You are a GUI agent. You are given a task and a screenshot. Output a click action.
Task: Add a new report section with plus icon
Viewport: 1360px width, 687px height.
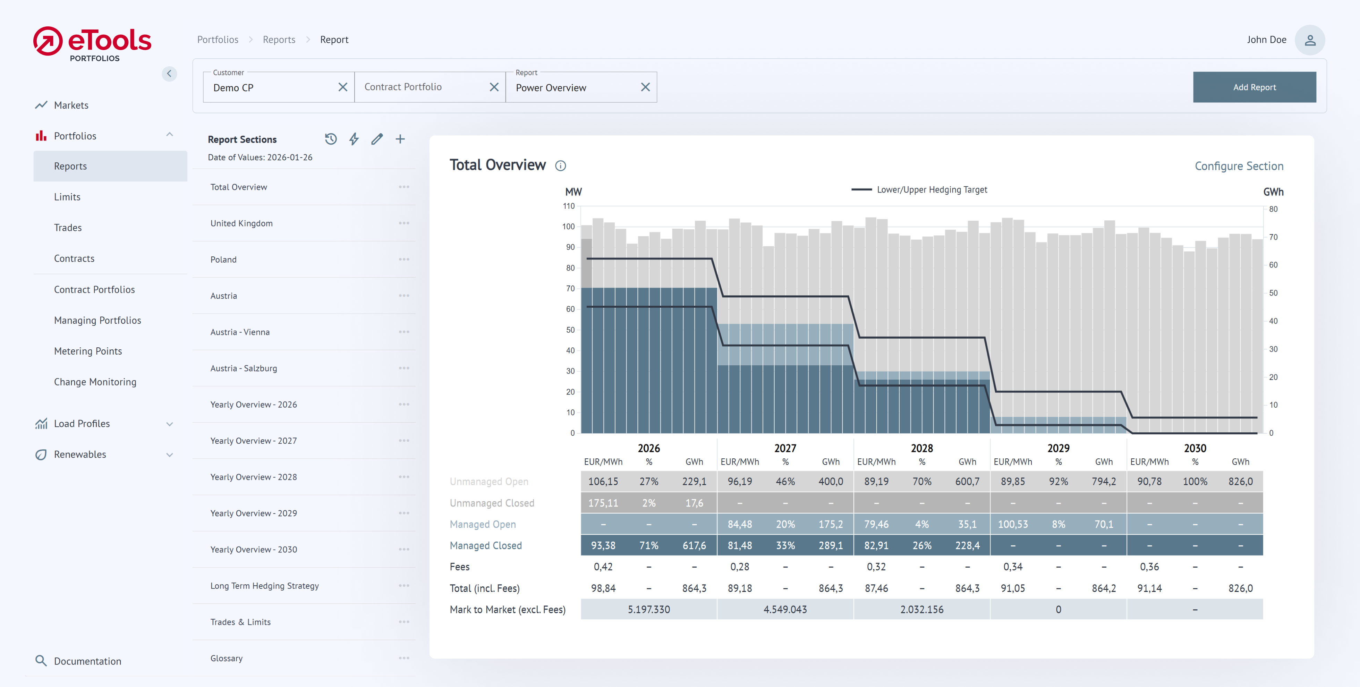point(400,139)
